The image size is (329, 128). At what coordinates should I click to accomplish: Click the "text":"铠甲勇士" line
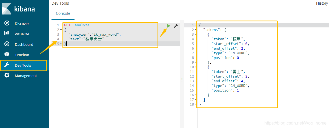pos(86,39)
